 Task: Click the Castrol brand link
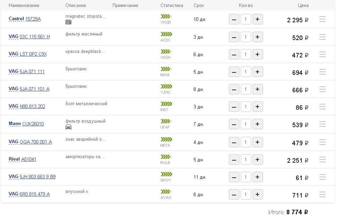click(x=16, y=19)
